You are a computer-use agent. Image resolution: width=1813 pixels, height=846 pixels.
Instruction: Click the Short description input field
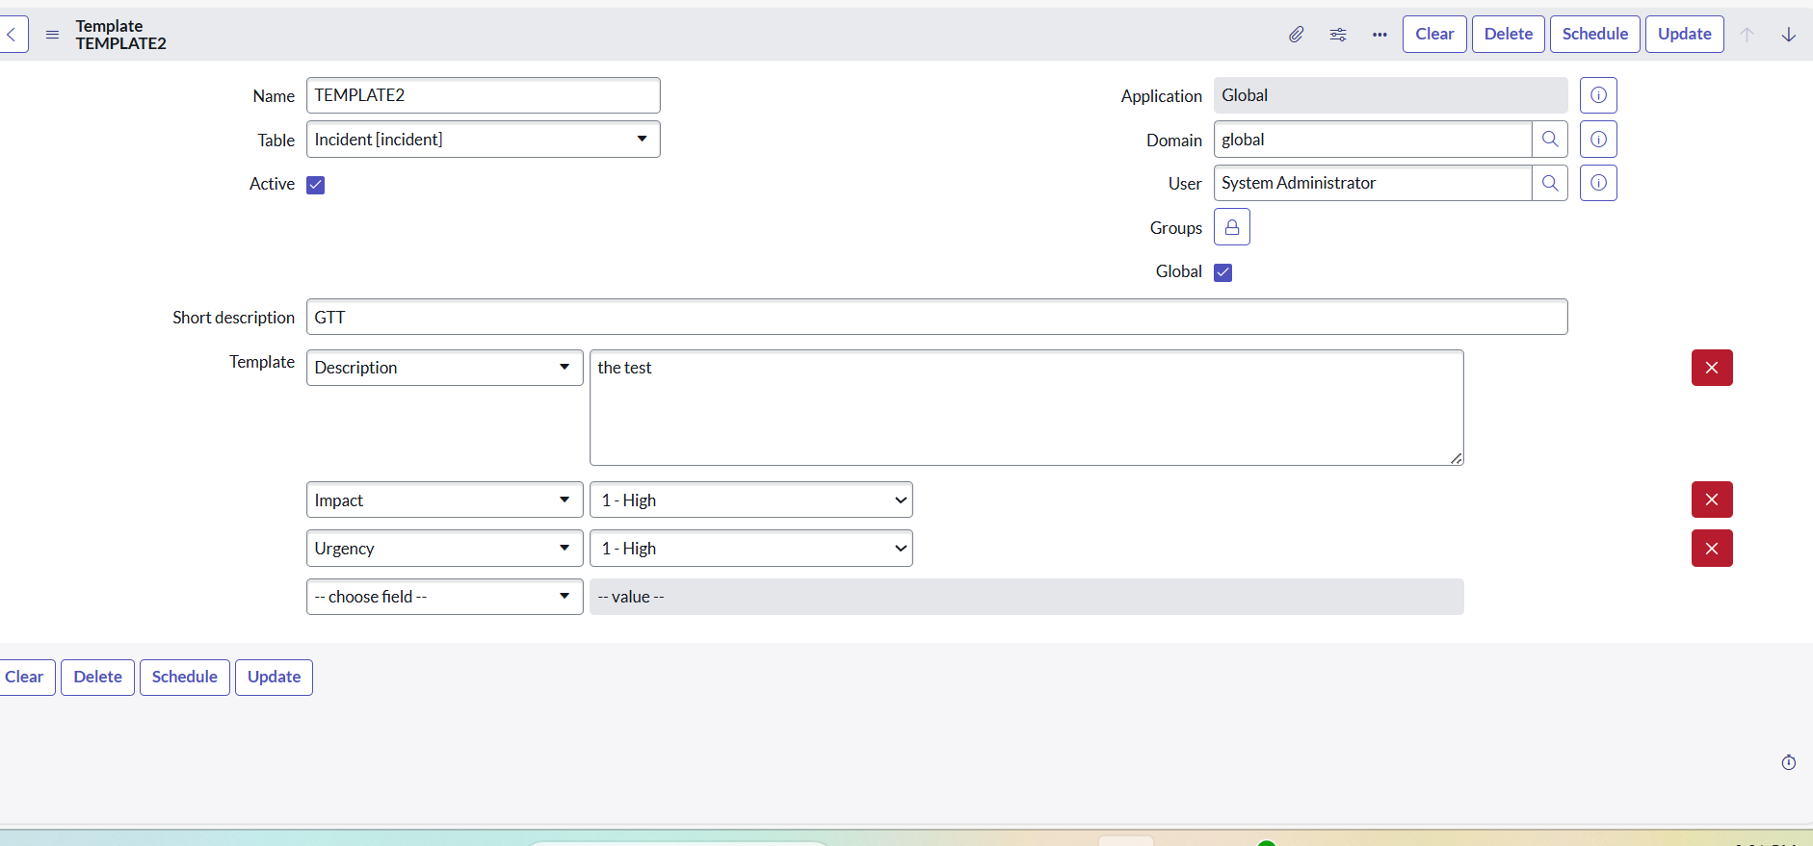[x=937, y=317]
